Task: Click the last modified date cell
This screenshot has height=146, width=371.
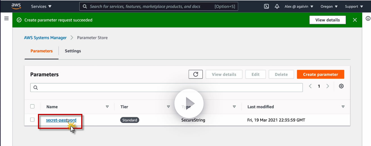Action: (x=276, y=120)
